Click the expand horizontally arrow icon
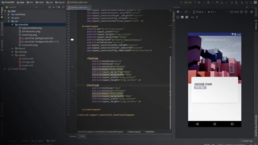The image size is (258, 145). (x=192, y=17)
